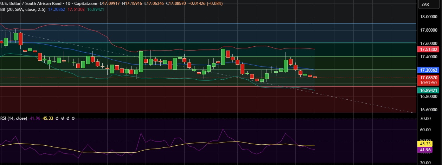The height and width of the screenshot is (165, 442).
Task: Click the red 17.51302 price scale label
Action: (429, 49)
